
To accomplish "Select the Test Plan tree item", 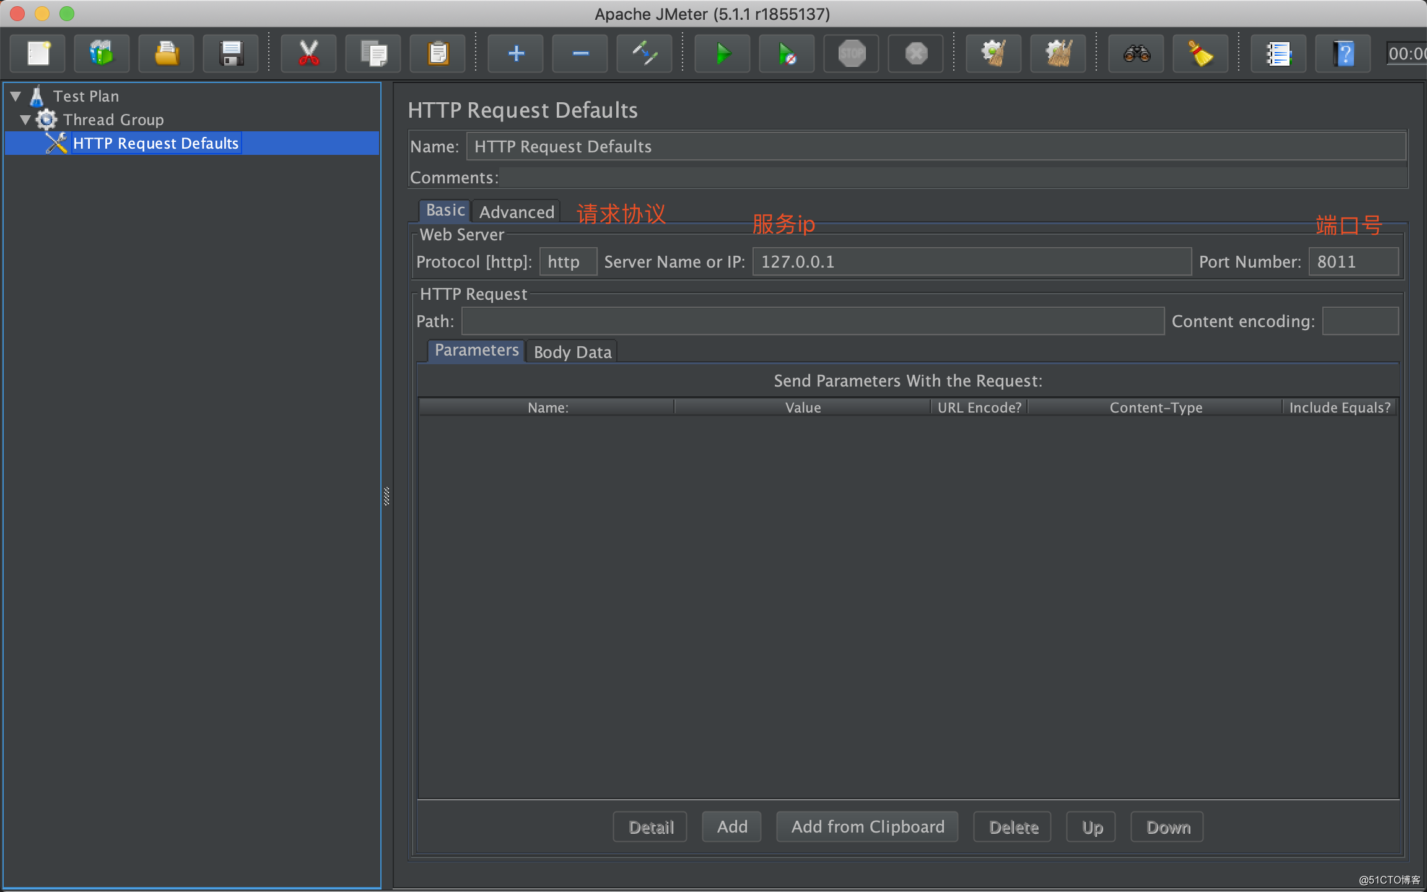I will pos(86,96).
